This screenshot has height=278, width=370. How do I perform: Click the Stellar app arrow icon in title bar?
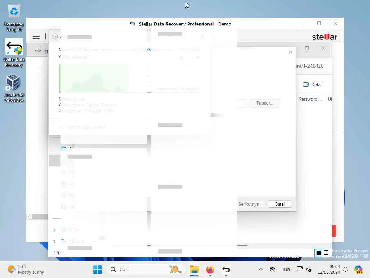pyautogui.click(x=133, y=24)
